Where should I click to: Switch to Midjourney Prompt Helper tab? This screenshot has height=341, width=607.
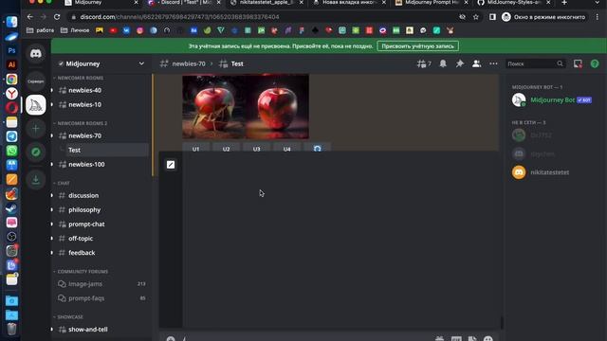coord(432,3)
